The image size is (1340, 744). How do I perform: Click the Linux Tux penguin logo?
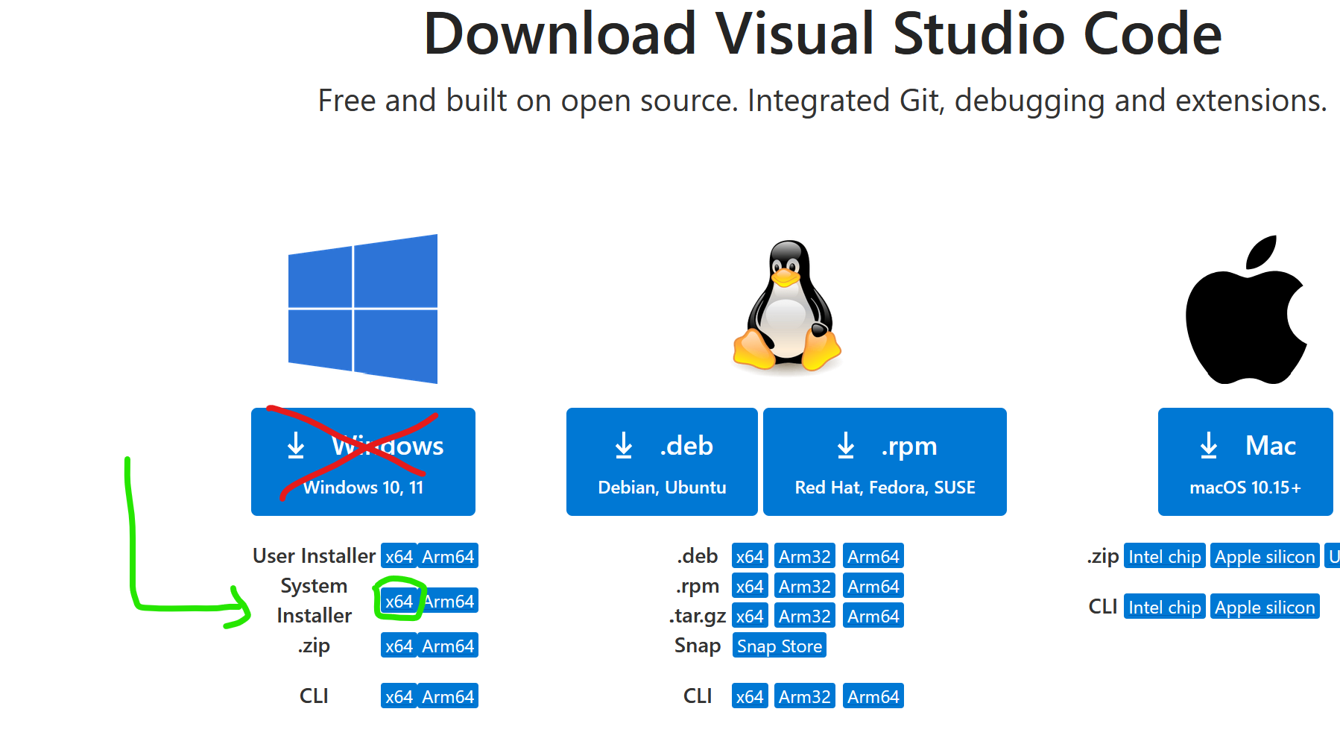(x=787, y=306)
